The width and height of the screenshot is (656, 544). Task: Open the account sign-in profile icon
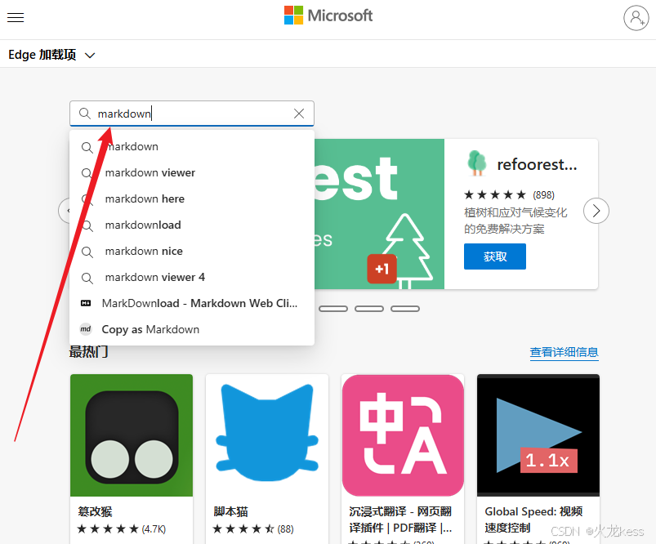point(636,18)
